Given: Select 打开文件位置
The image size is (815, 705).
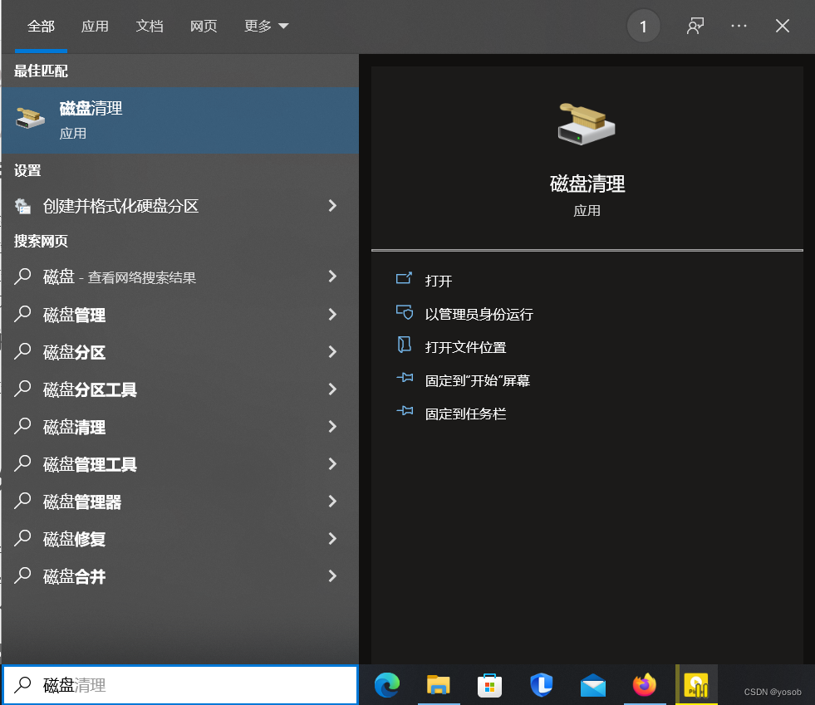Looking at the screenshot, I should [x=465, y=347].
